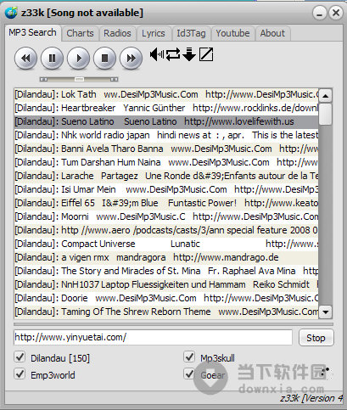Toggle the volume speaker icon
Screen dimensions: 347x410
tap(157, 54)
